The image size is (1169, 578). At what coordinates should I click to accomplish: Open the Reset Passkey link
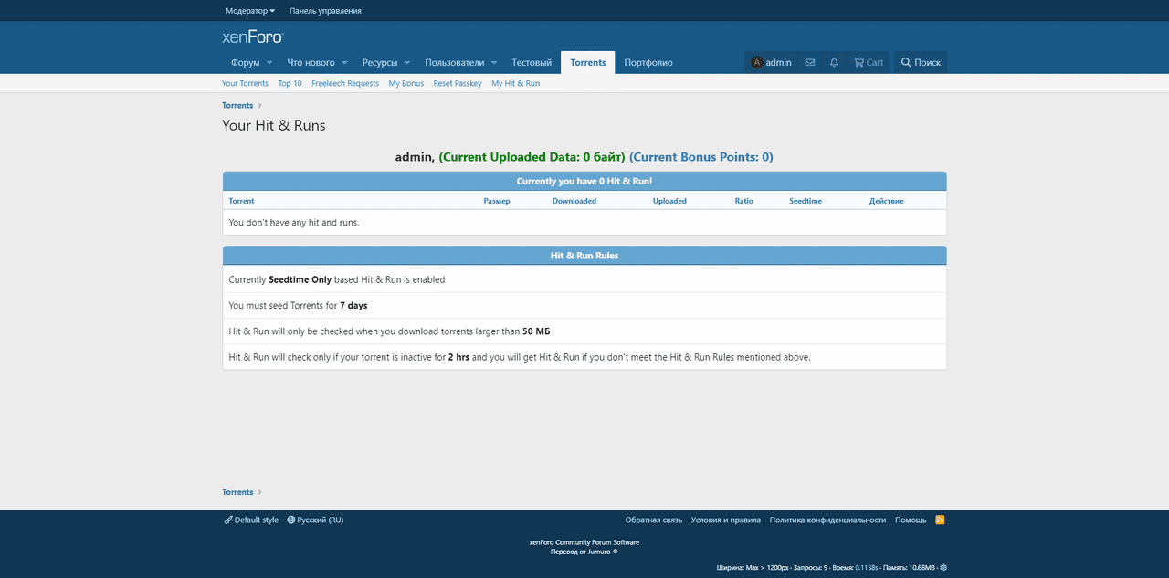click(458, 83)
